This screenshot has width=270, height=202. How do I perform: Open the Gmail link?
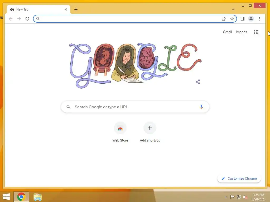click(227, 32)
